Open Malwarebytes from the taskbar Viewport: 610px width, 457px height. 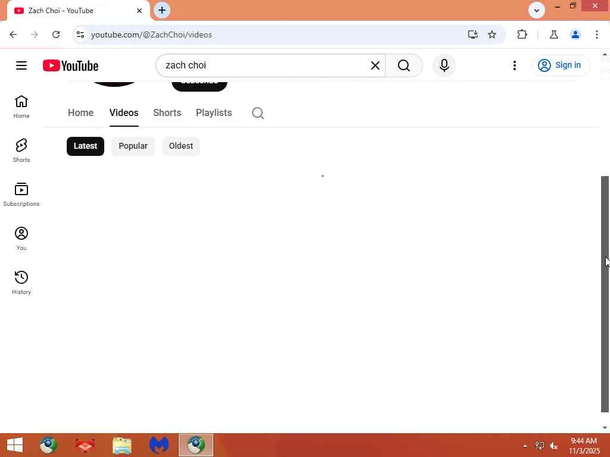[158, 445]
